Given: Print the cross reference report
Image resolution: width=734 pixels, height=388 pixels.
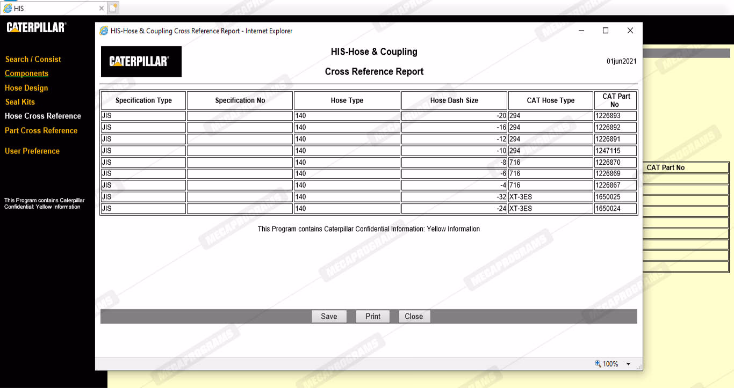Looking at the screenshot, I should [373, 316].
